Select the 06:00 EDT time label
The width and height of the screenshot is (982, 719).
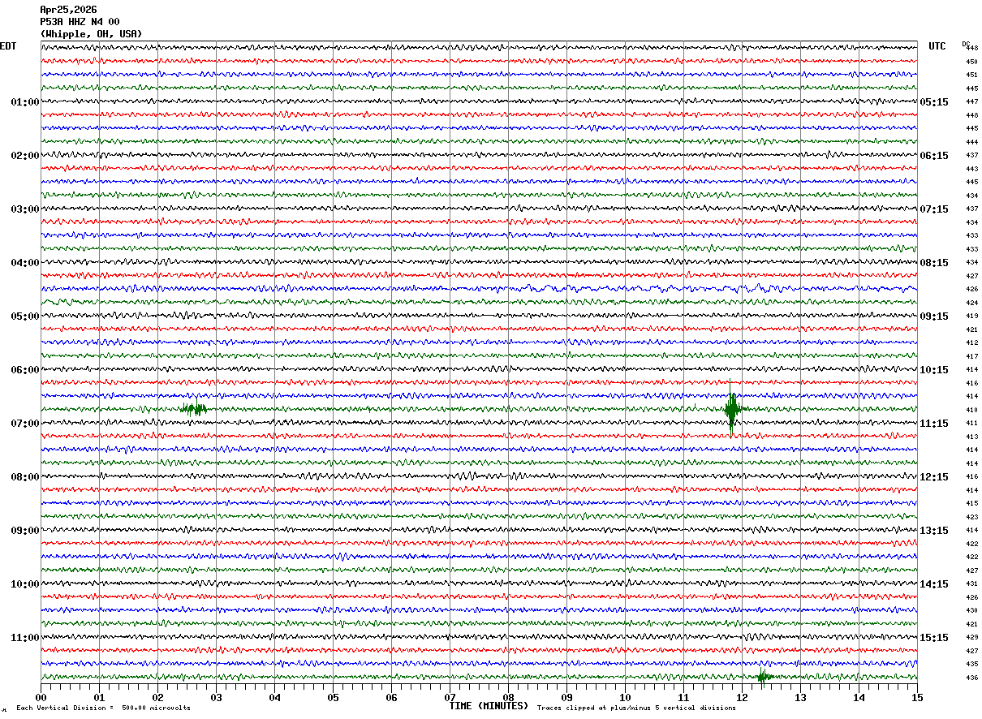coord(25,370)
